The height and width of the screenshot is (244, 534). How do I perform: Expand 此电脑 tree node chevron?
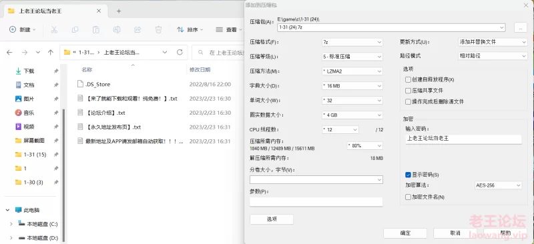(7, 210)
